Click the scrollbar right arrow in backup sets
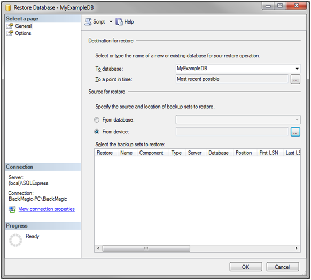Image resolution: width=311 pixels, height=280 pixels. click(297, 248)
